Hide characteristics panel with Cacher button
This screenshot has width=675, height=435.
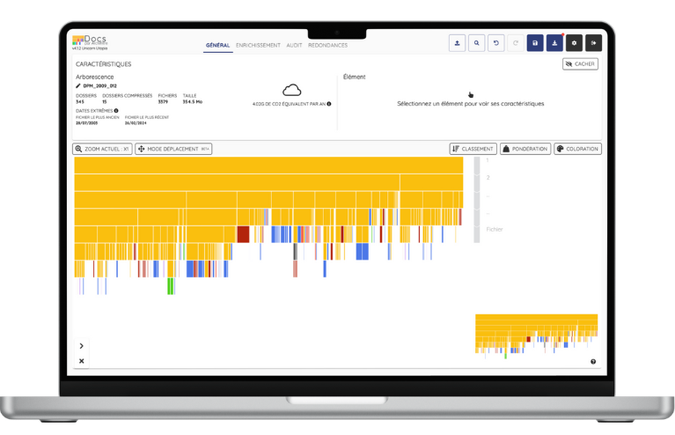pyautogui.click(x=580, y=64)
